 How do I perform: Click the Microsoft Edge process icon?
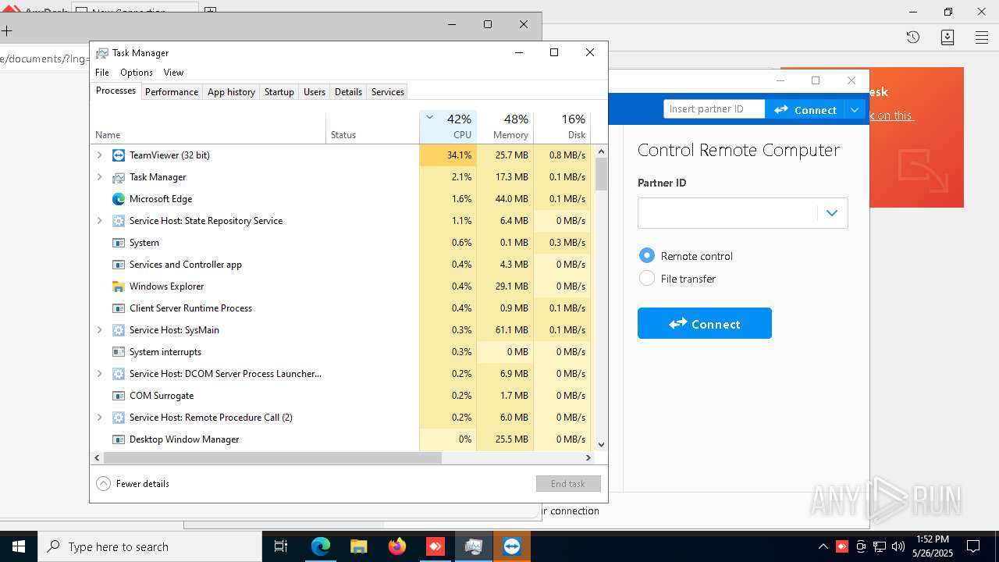[x=119, y=199]
